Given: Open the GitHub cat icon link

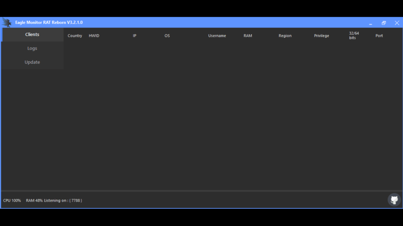Looking at the screenshot, I should [394, 200].
